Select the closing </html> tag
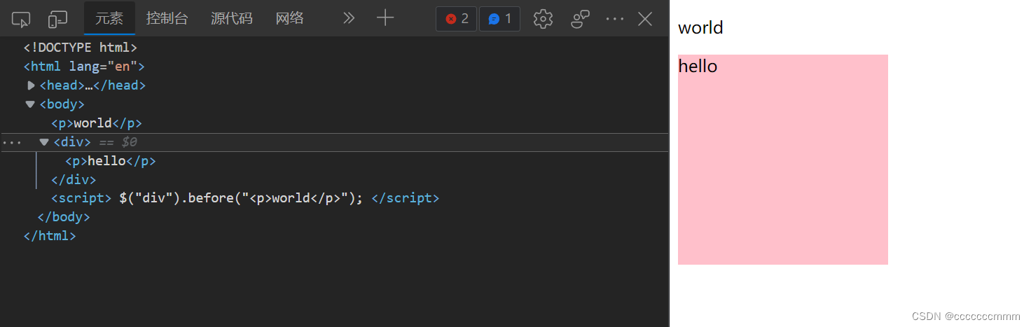This screenshot has width=1031, height=327. pos(50,236)
